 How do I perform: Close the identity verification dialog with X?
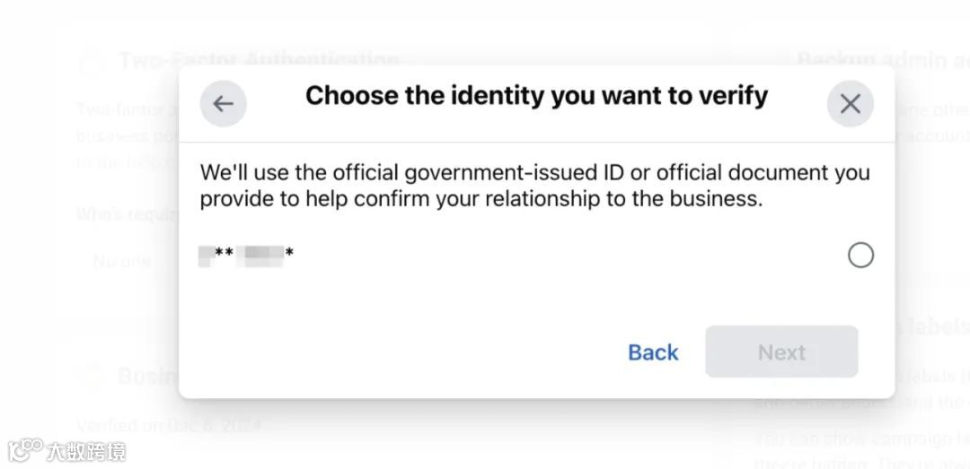point(850,104)
